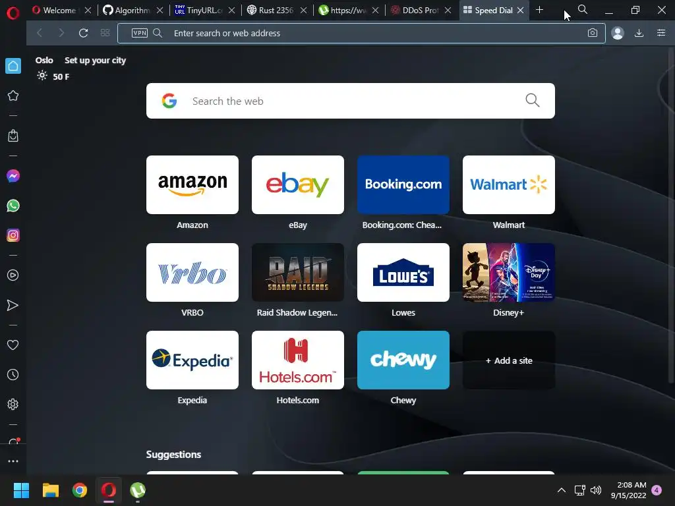Add a new tab with plus button
This screenshot has width=675, height=506.
click(x=539, y=9)
